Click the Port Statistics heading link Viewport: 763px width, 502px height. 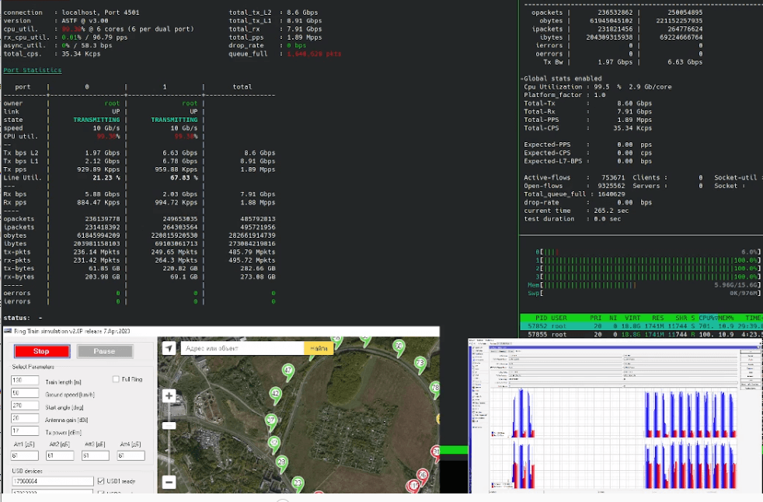33,70
